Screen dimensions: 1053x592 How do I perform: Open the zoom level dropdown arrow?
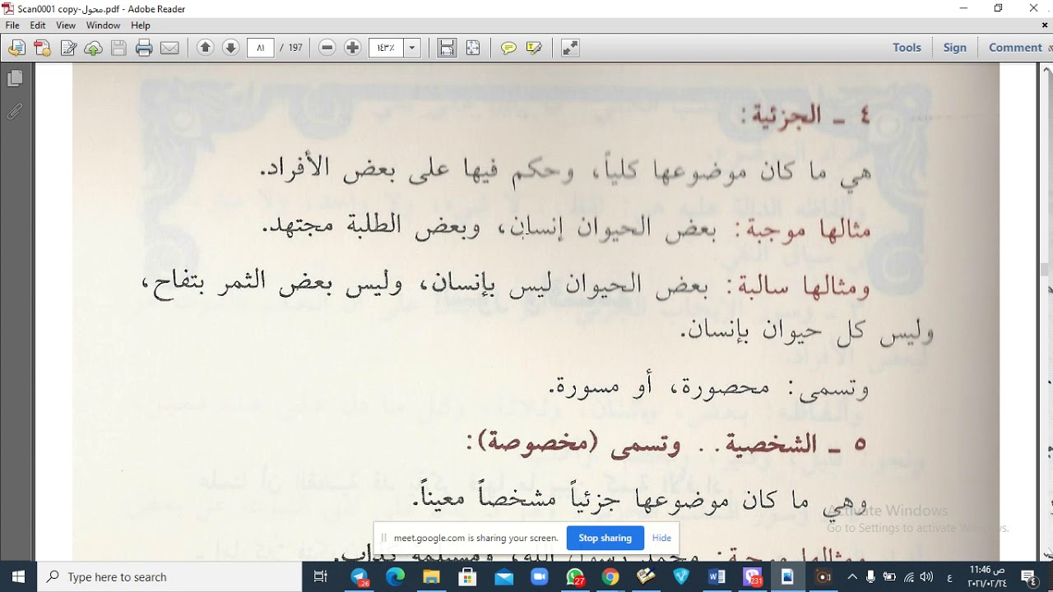pyautogui.click(x=412, y=48)
